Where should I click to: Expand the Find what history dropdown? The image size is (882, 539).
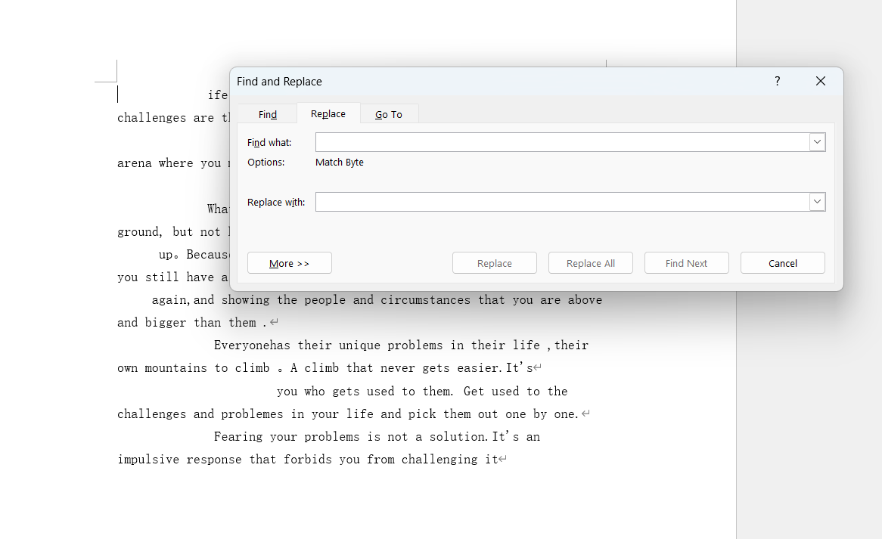(x=817, y=142)
